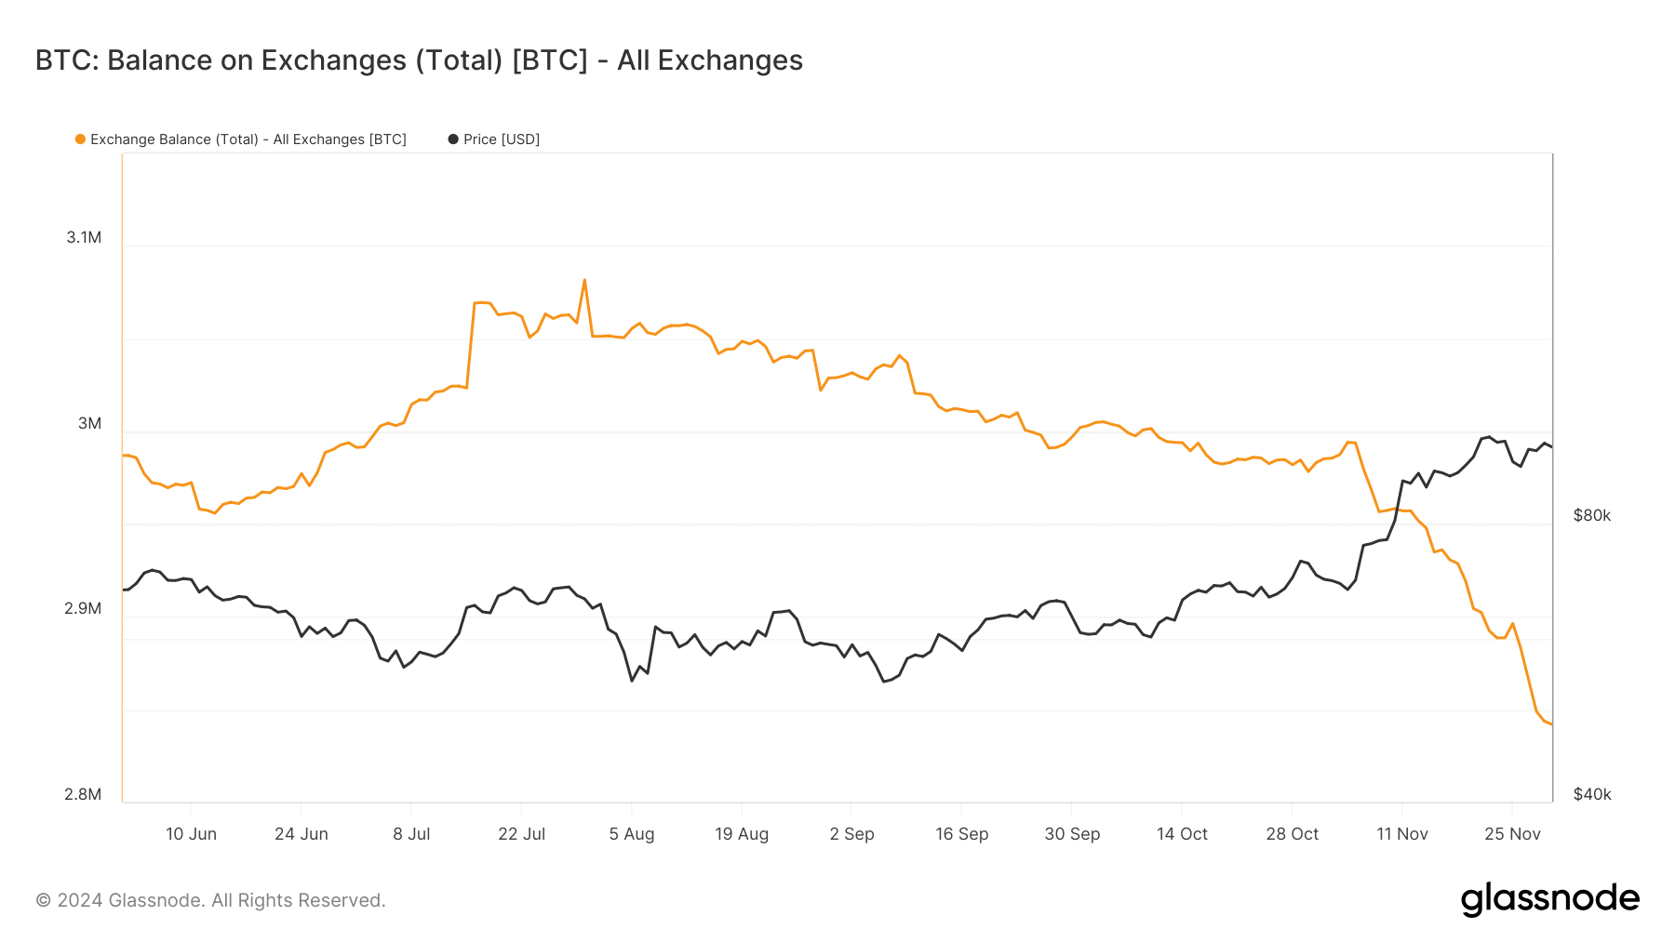Click the $40k right axis label

(x=1591, y=794)
